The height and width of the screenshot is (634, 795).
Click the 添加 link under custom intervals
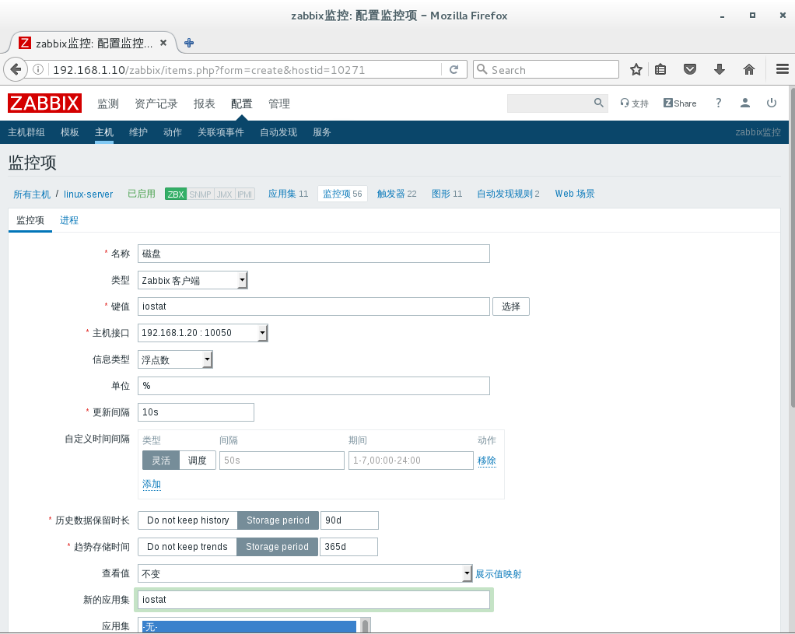coord(152,484)
